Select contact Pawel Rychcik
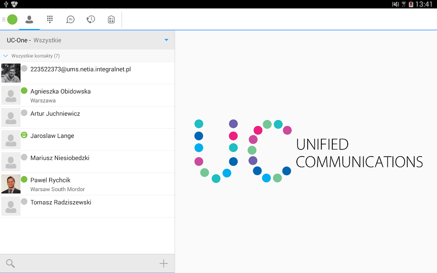 (x=87, y=184)
